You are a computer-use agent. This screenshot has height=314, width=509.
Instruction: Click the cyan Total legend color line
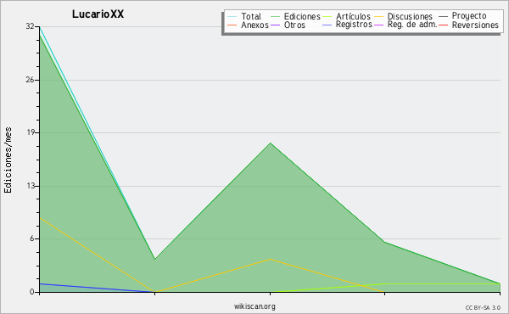point(232,17)
